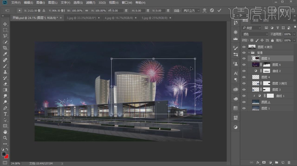Open the 两次立方 interpolation dropdown
The height and width of the screenshot is (166, 297).
click(x=191, y=10)
